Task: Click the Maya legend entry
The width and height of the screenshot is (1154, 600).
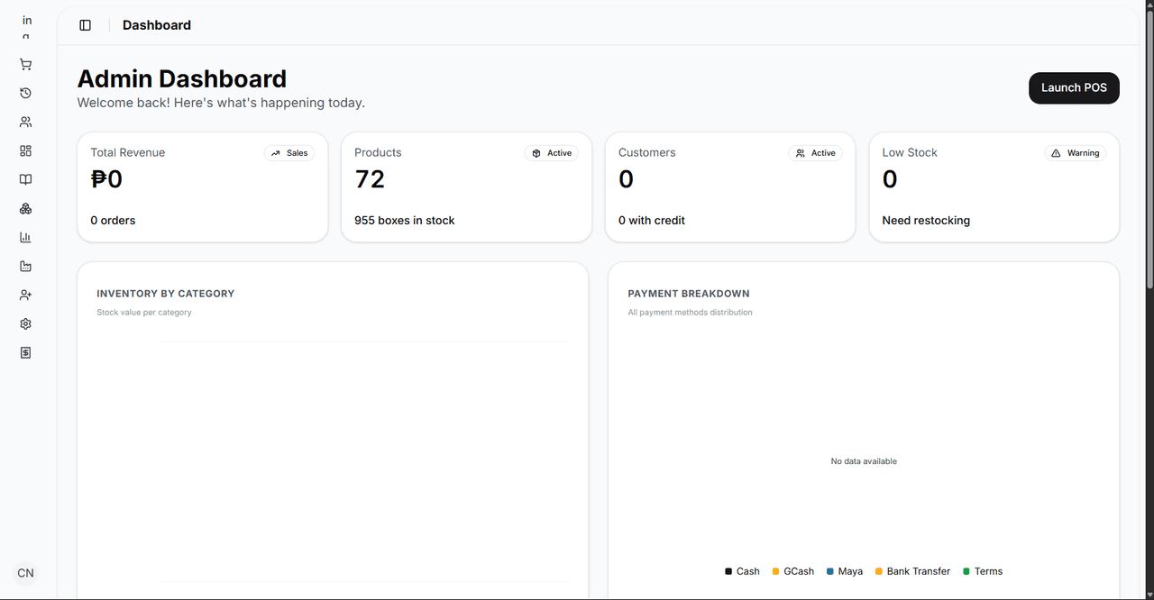Action: pos(845,571)
